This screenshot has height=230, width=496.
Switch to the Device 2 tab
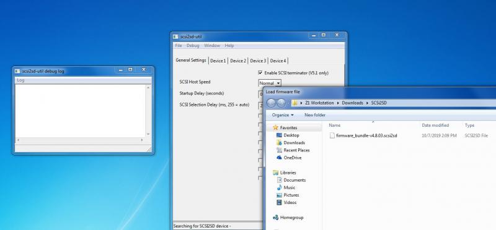click(x=238, y=61)
